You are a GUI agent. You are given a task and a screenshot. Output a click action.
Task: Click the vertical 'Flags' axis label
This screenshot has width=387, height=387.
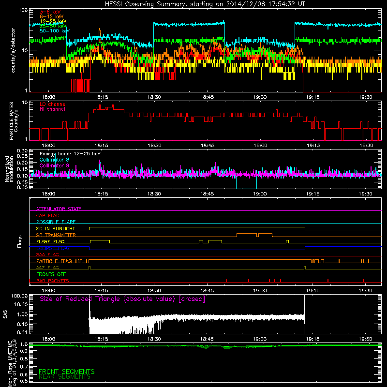pos(19,241)
